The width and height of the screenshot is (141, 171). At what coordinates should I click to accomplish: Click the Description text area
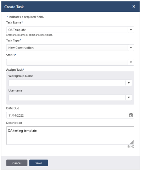(x=70, y=136)
